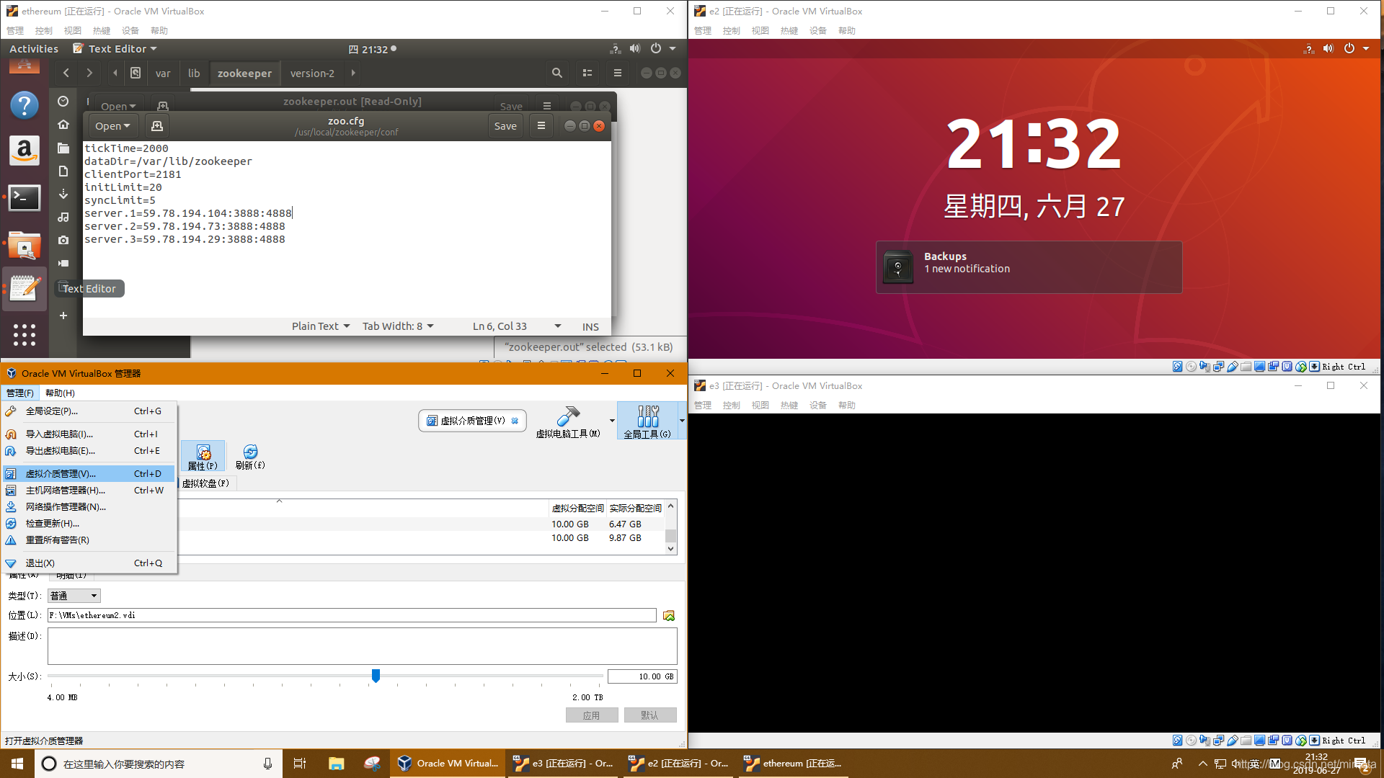Viewport: 1384px width, 778px height.
Task: Open 类型 (type) combo box showing 普通
Action: pos(74,596)
